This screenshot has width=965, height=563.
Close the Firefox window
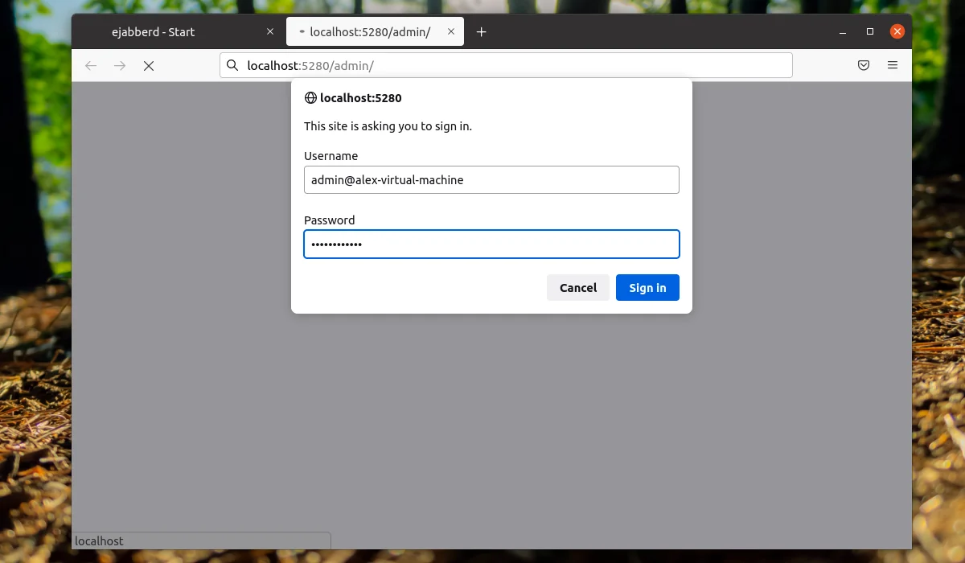click(897, 32)
